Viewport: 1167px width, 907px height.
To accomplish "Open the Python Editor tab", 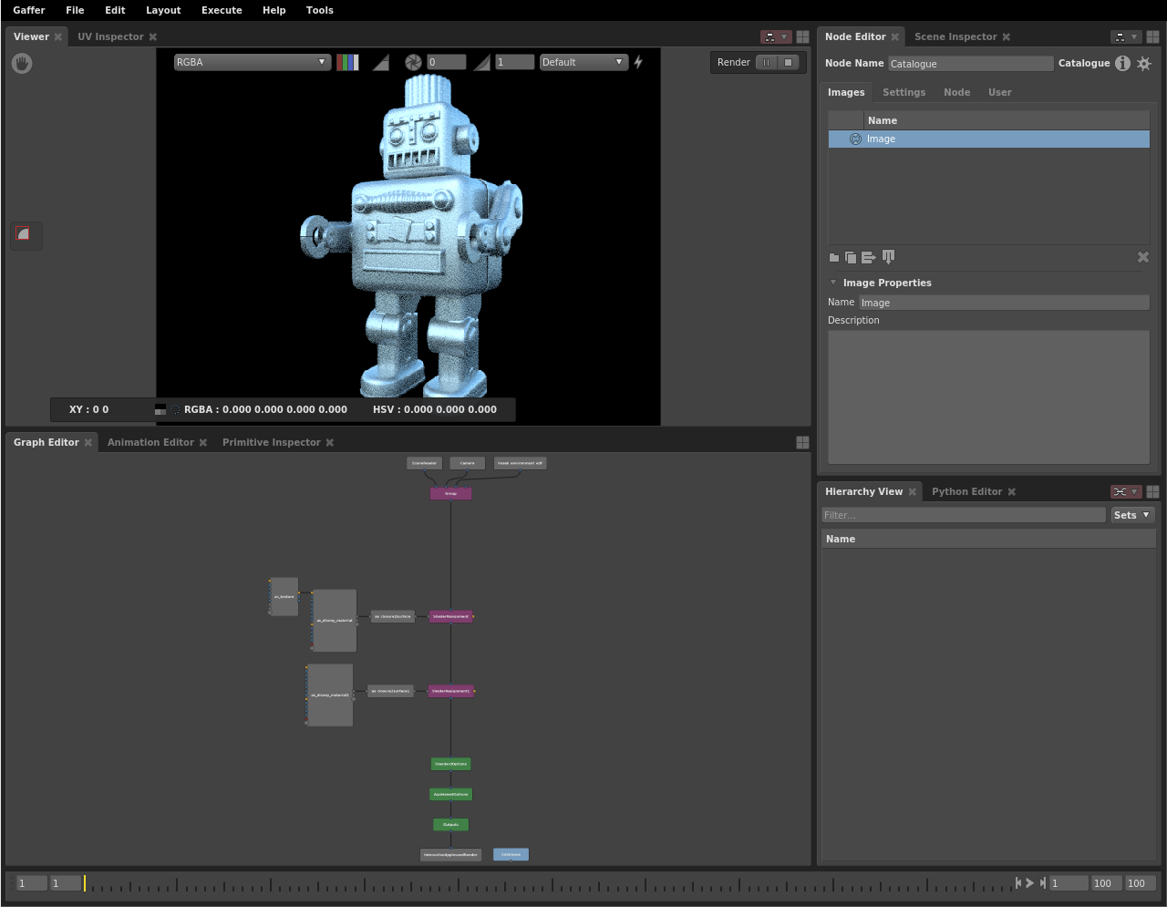I will [966, 491].
